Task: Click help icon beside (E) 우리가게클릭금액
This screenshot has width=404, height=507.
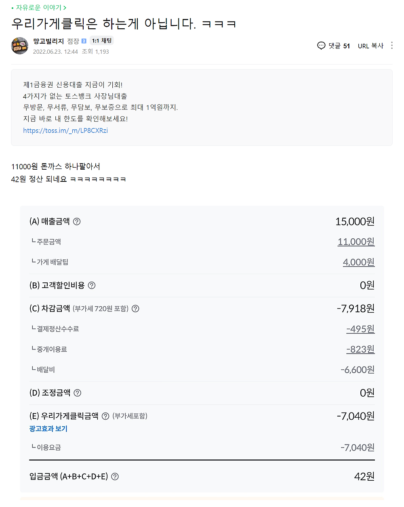Action: 105,416
